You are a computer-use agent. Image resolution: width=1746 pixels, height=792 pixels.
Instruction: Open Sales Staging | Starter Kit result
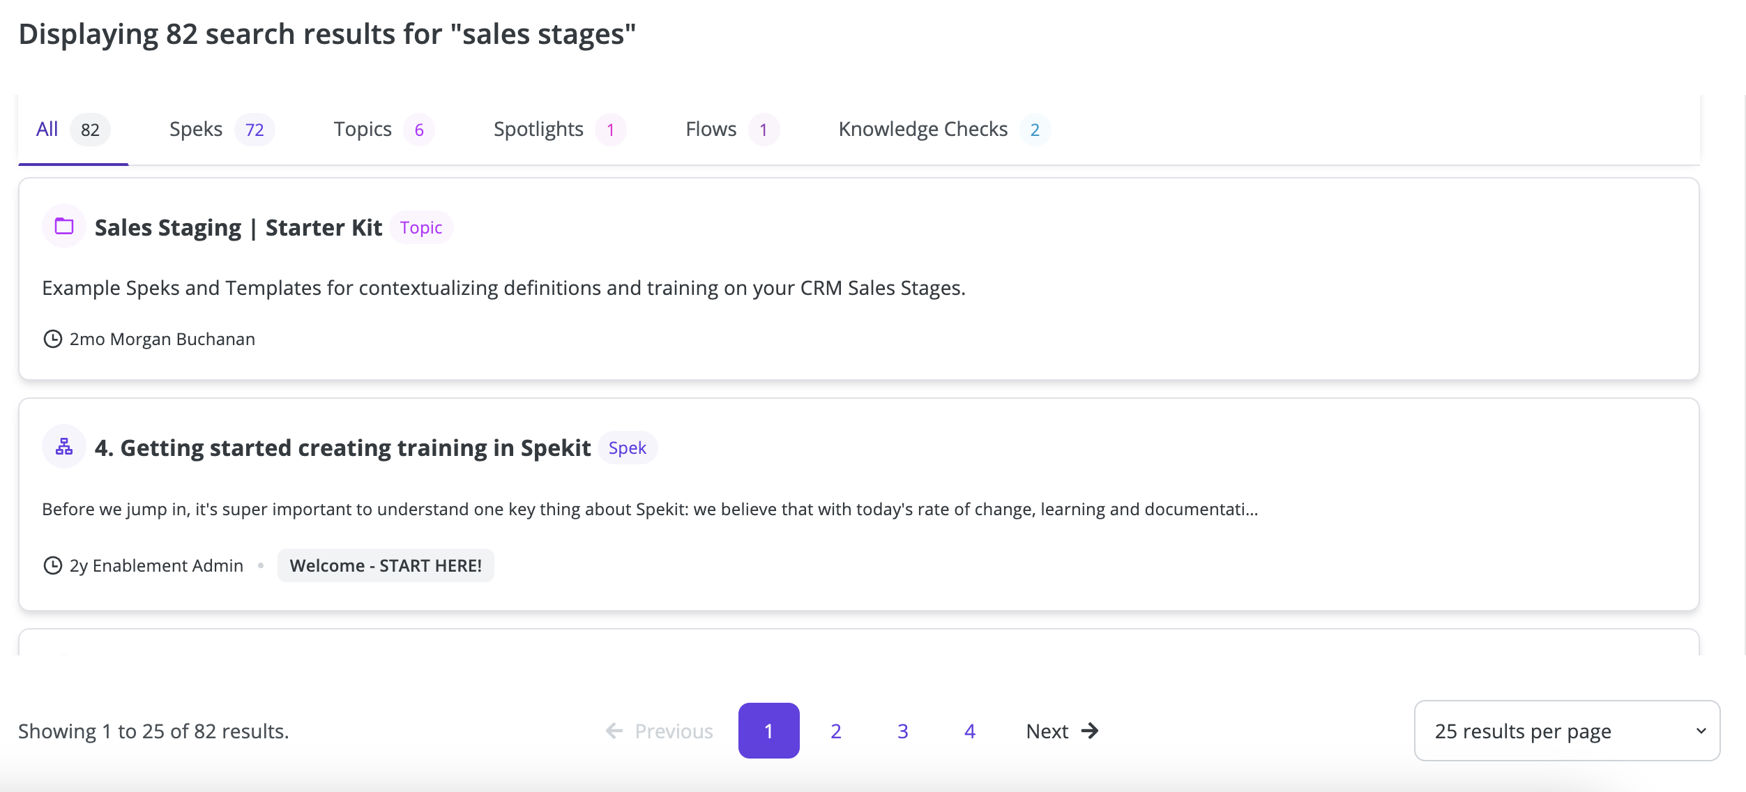[x=238, y=227]
